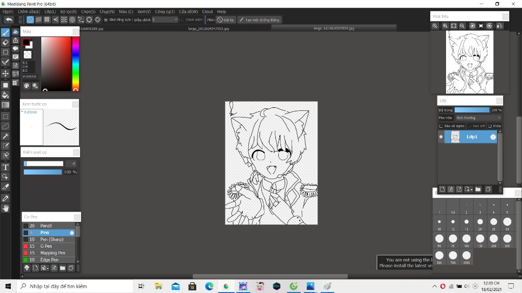Zoom out on the navigator preview
This screenshot has width=522, height=293.
point(462,25)
